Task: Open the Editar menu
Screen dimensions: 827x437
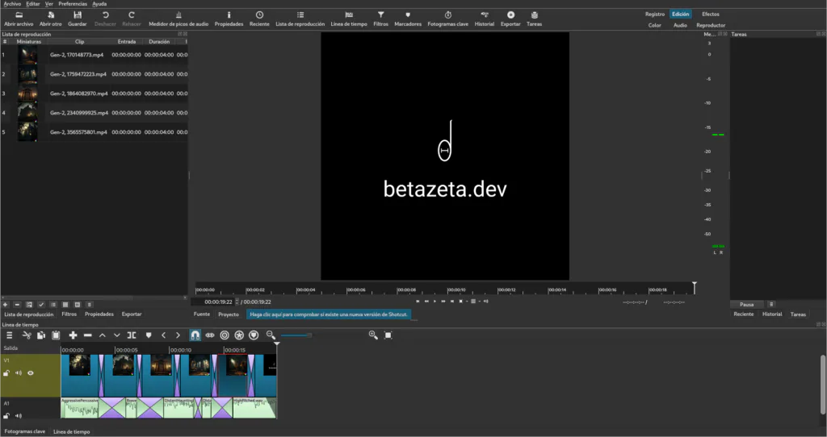Action: pyautogui.click(x=32, y=4)
